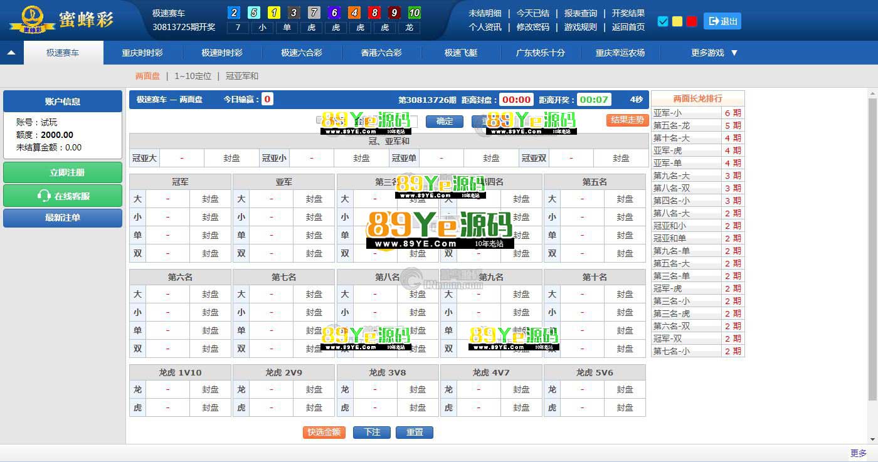
Task: Switch to the 香港六合彩 tab
Action: click(381, 53)
